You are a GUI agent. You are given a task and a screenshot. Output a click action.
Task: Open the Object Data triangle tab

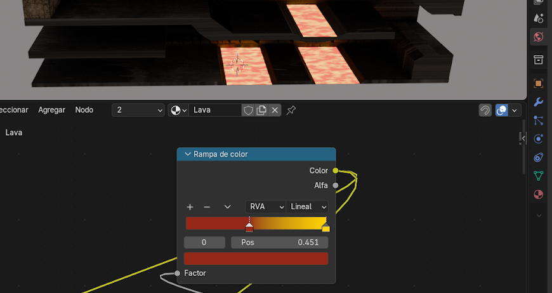coord(538,176)
